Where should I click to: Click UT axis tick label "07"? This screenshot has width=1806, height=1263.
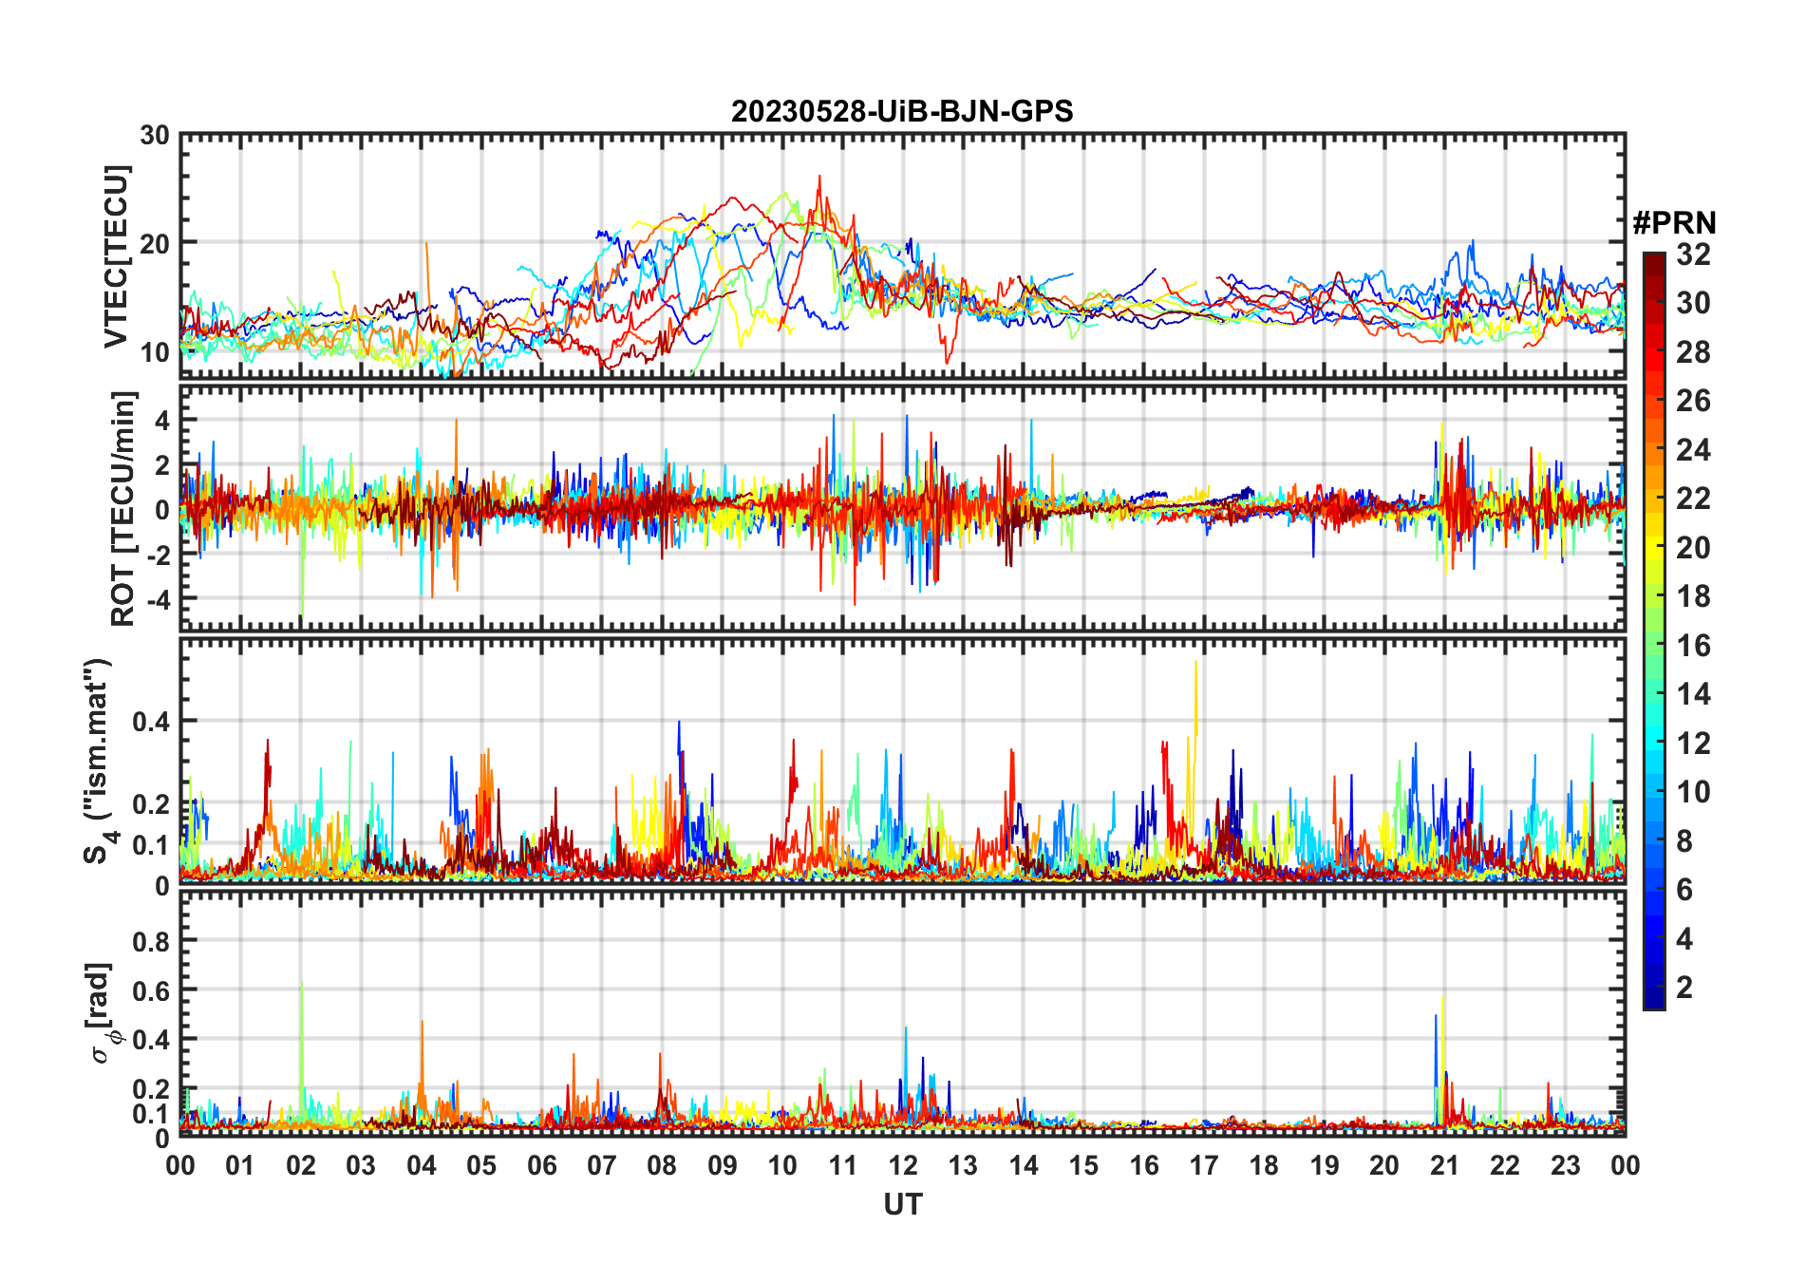click(x=602, y=1165)
